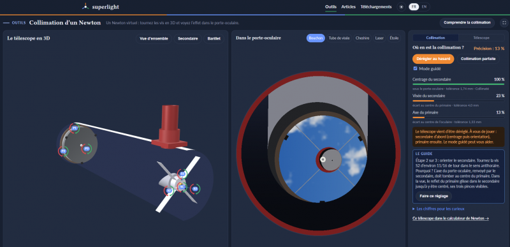Image resolution: width=510 pixels, height=247 pixels.
Task: Open the Téléchargements menu item
Action: coord(376,7)
